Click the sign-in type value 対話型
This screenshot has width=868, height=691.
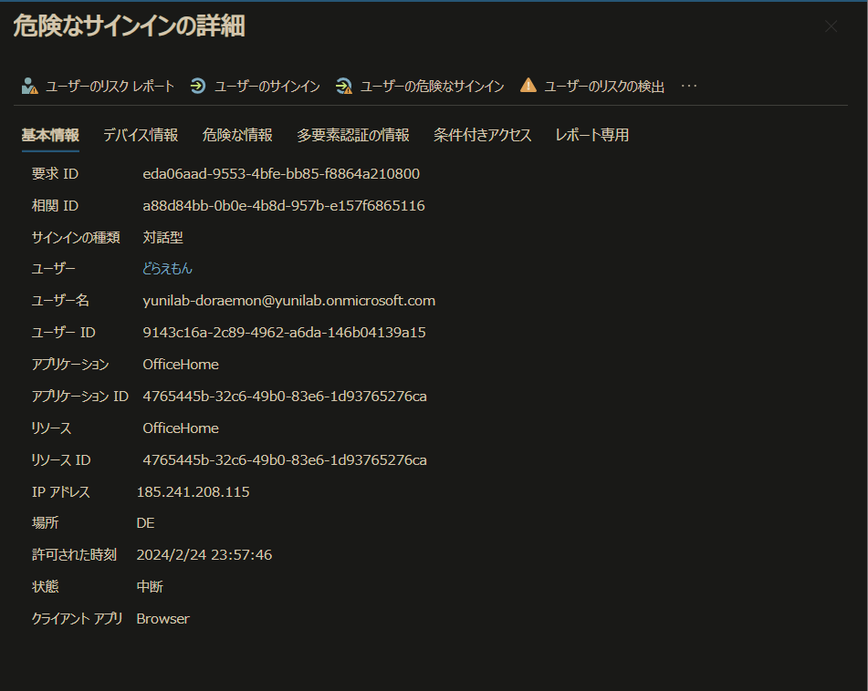pos(162,237)
